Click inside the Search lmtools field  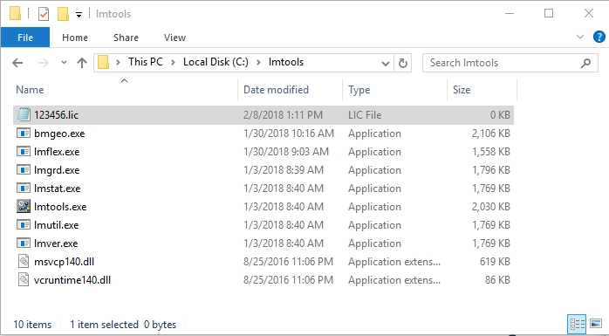504,63
